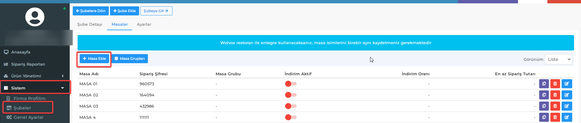Switch to the Ayarlar tab

(144, 24)
